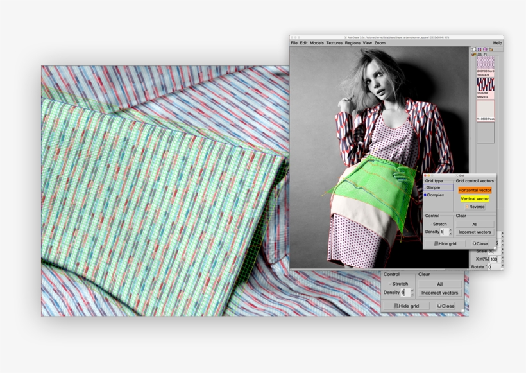Click the color wheel icon in the texture toolbar

(485, 49)
